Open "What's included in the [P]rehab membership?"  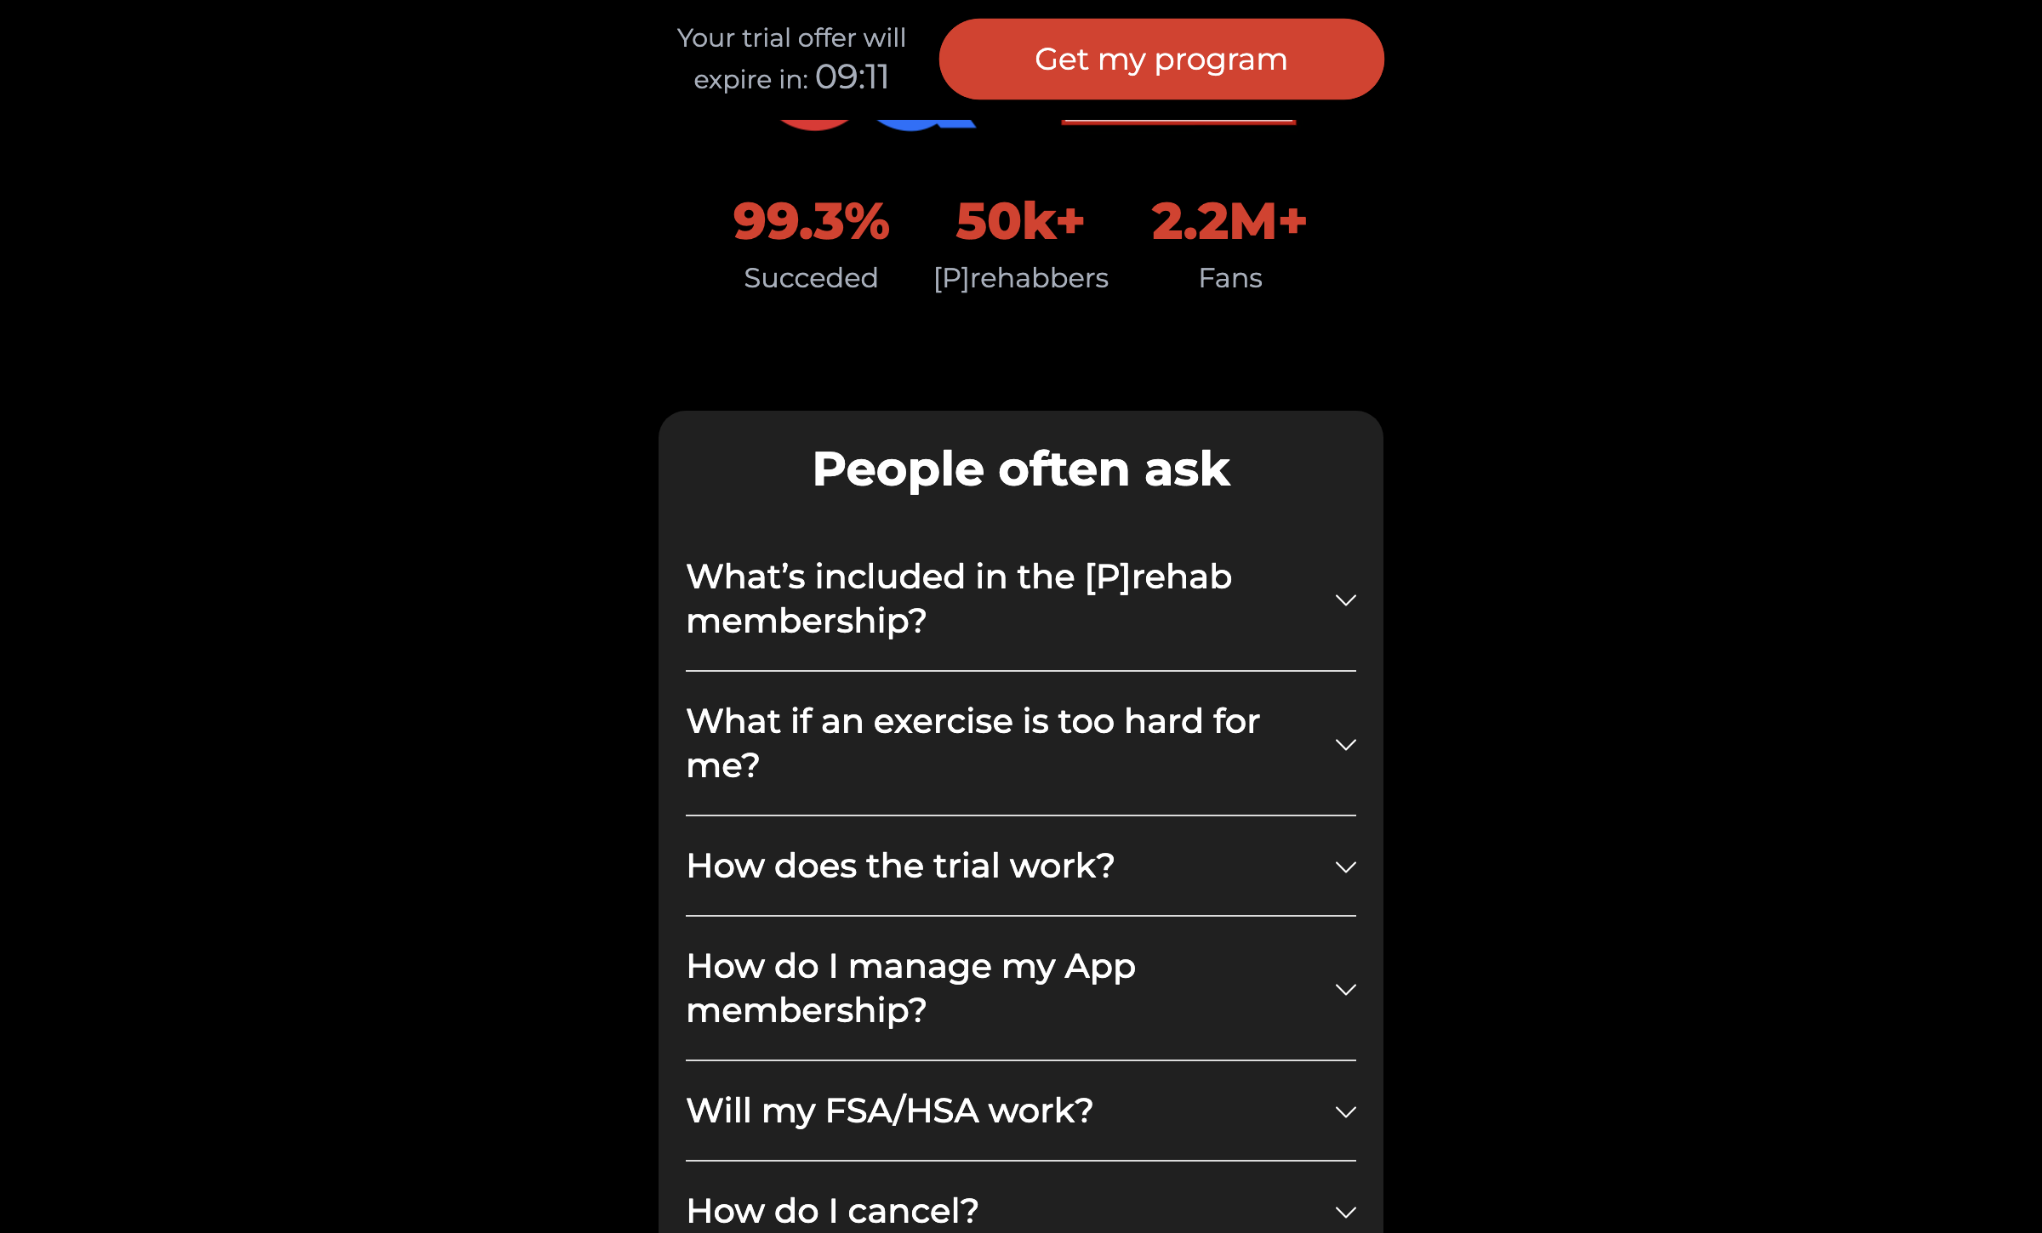coord(1021,599)
